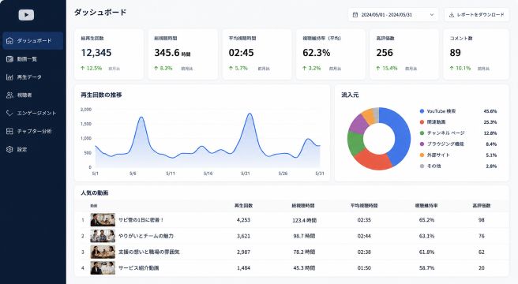Click the 78.2 時間 table cell

304,252
